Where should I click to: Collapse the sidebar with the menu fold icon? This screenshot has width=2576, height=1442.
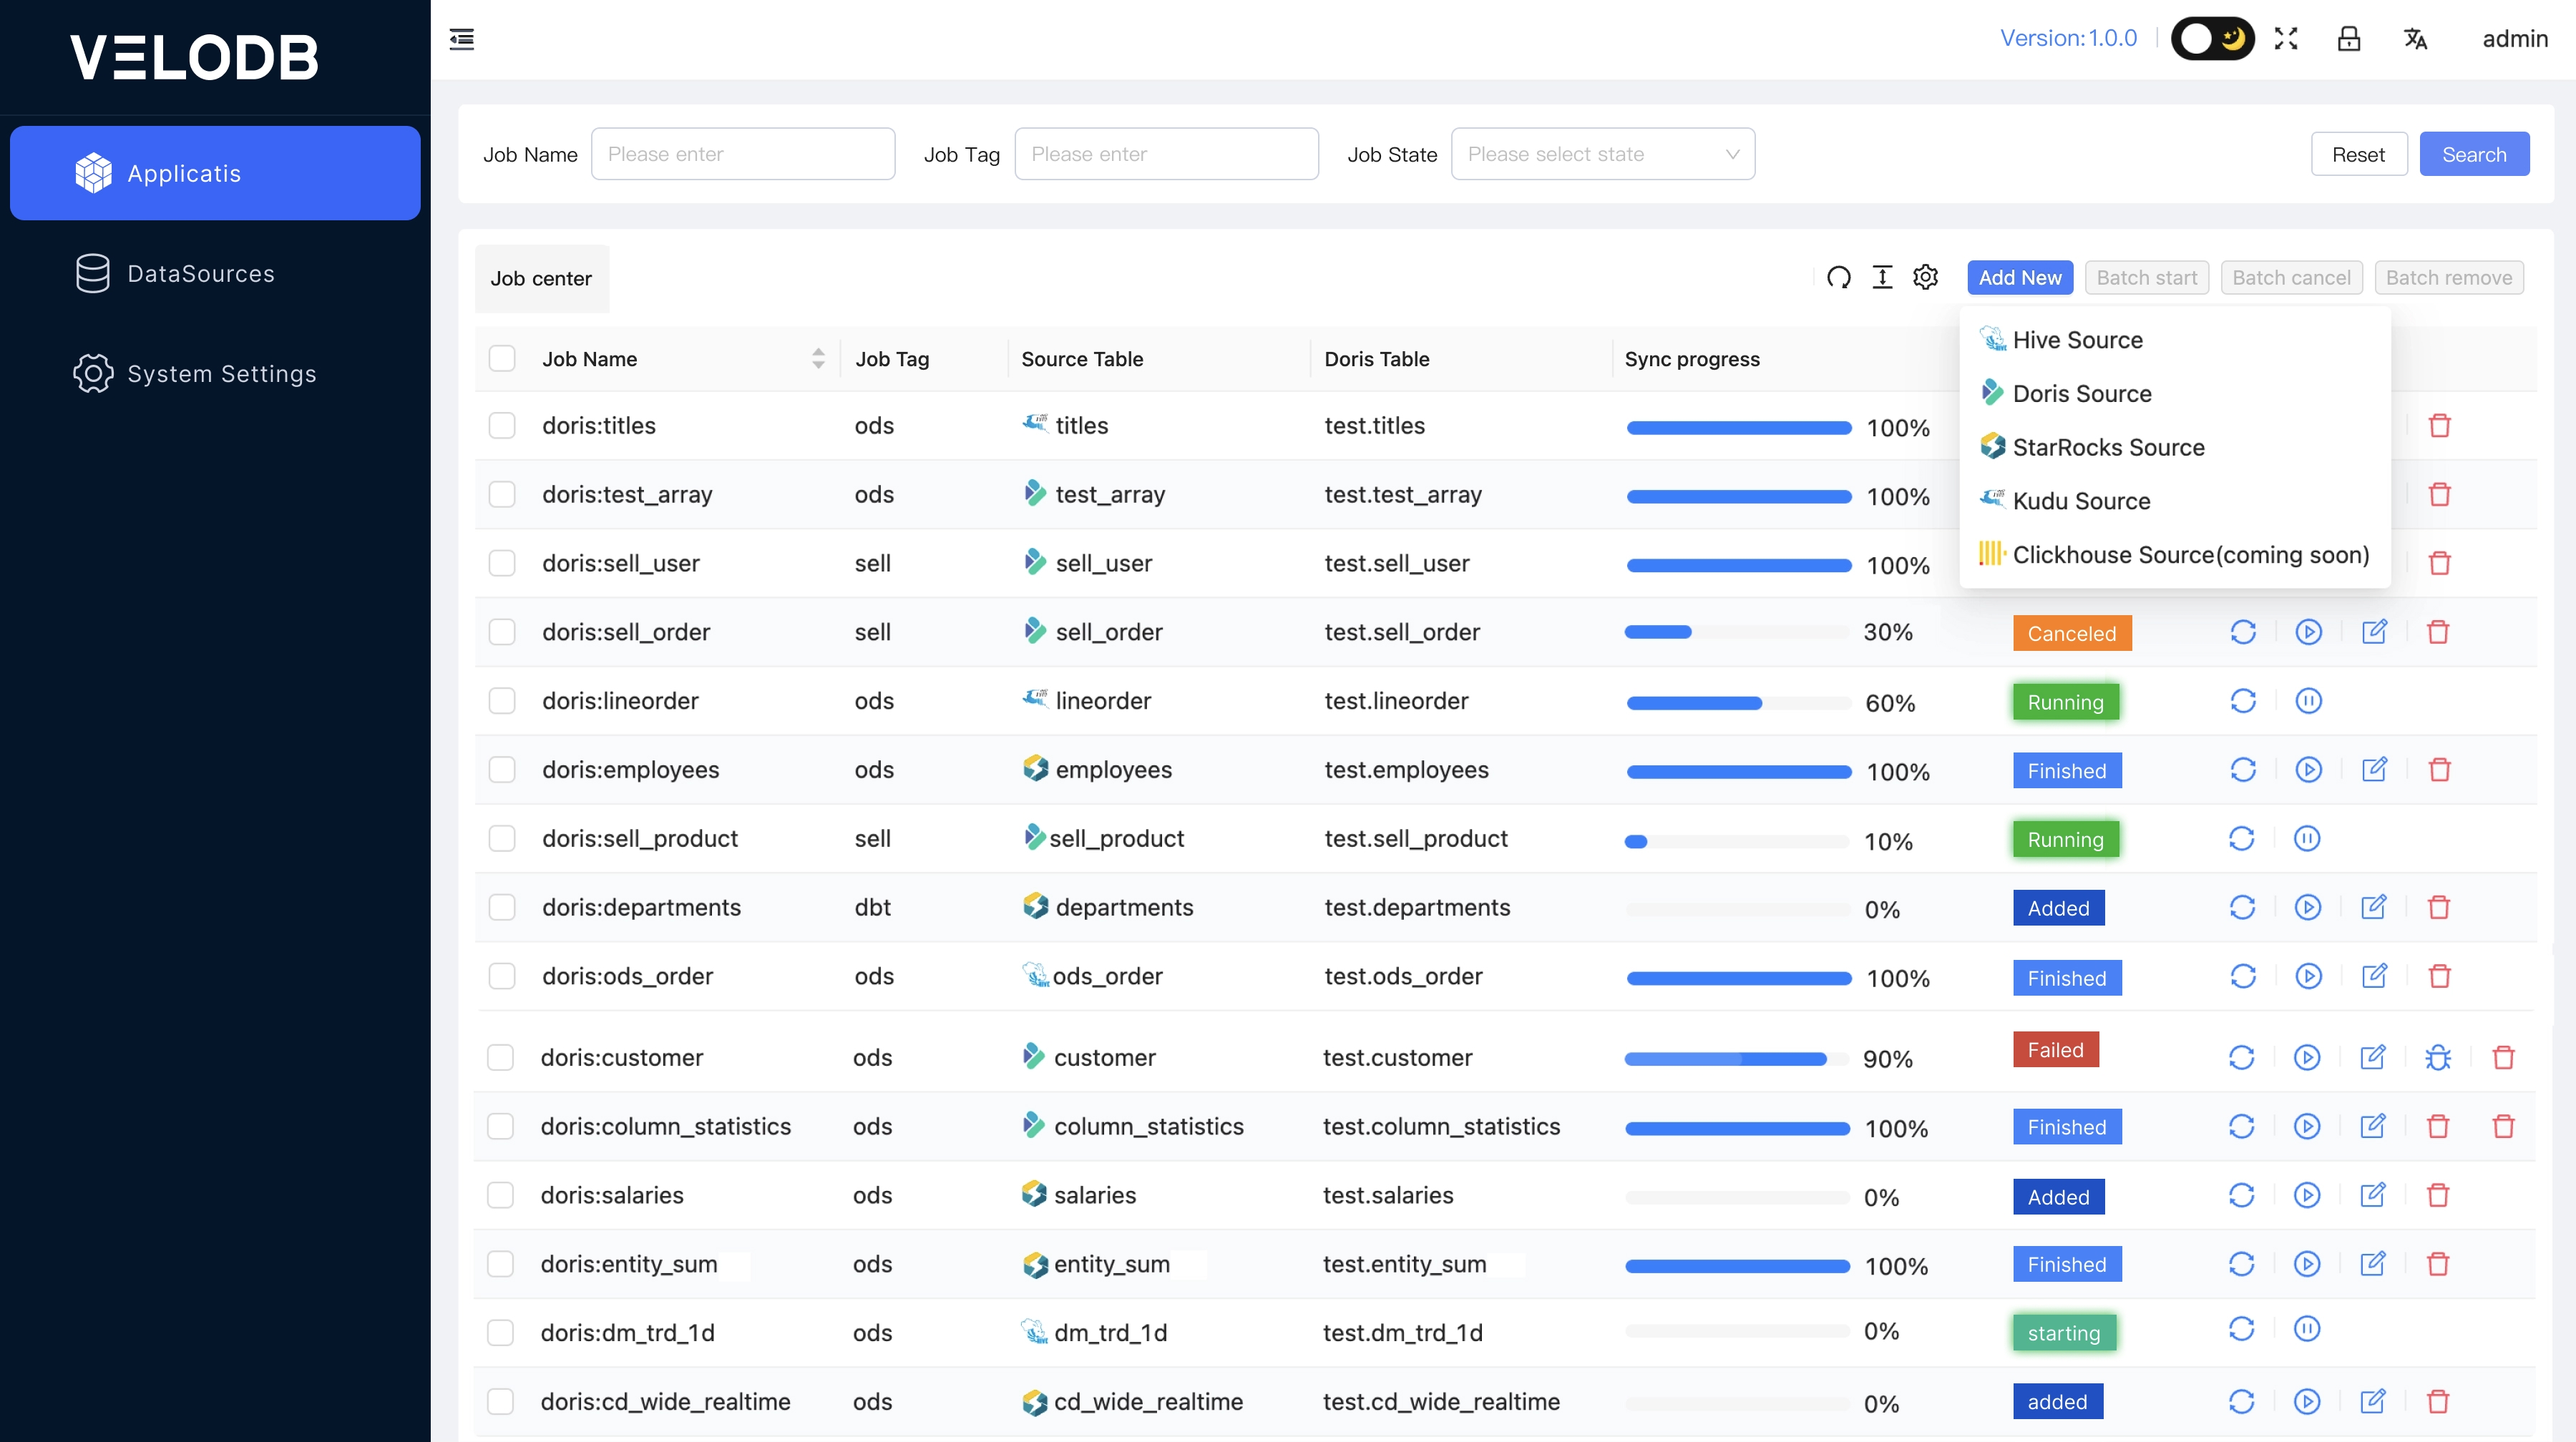click(x=461, y=39)
